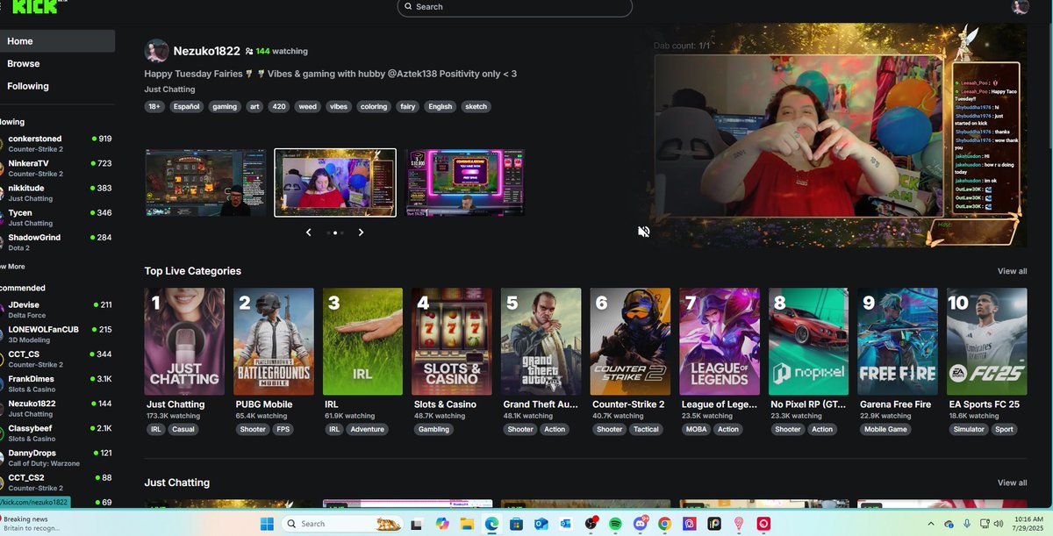Click MOBA tag under League of Legends
1053x536 pixels.
click(x=696, y=430)
